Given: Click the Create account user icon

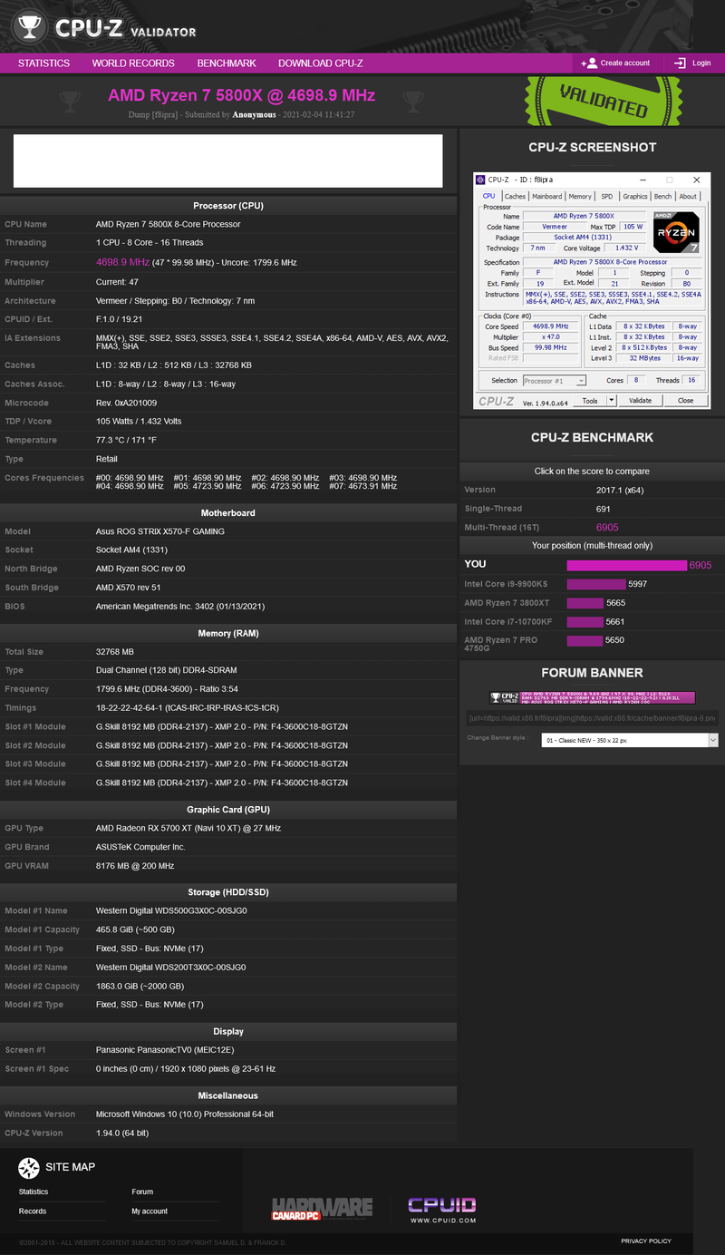Looking at the screenshot, I should point(590,63).
